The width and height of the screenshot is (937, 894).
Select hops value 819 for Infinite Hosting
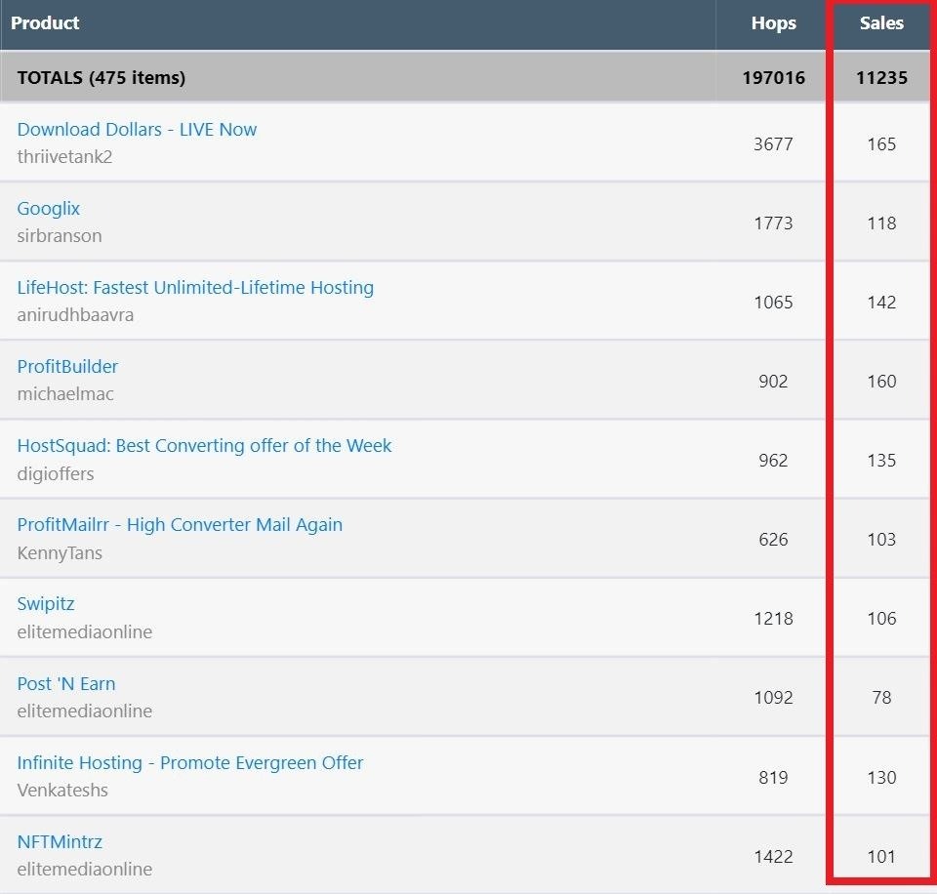[773, 777]
